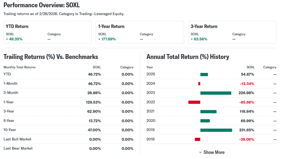Click the -85.66% value for 2022
The width and height of the screenshot is (282, 159).
point(246,102)
